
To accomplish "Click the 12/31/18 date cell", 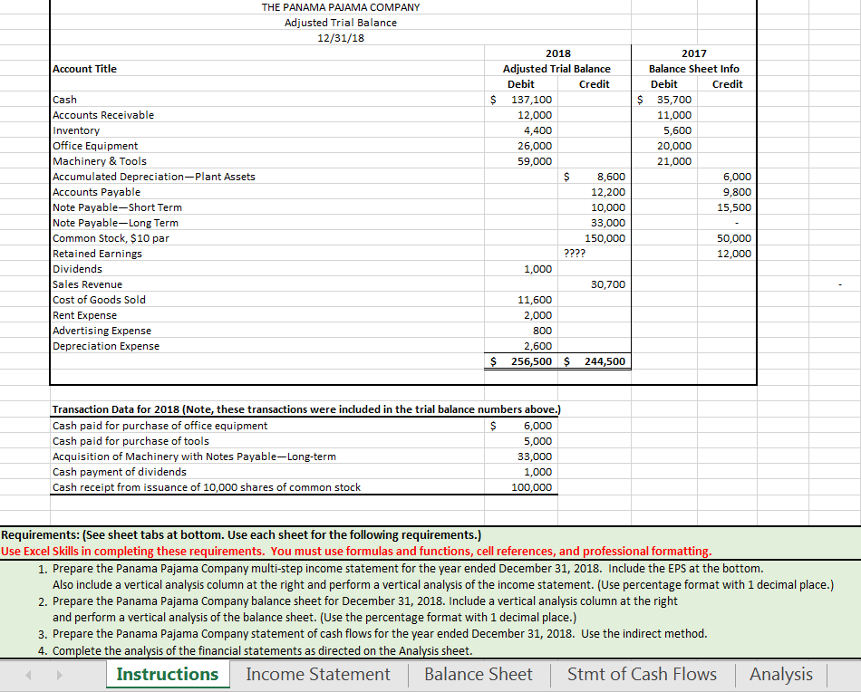I will point(340,37).
